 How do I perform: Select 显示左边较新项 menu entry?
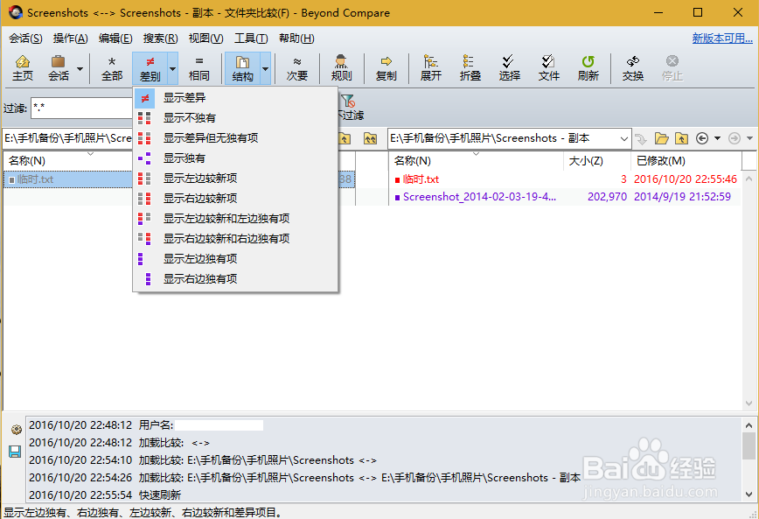pos(235,179)
